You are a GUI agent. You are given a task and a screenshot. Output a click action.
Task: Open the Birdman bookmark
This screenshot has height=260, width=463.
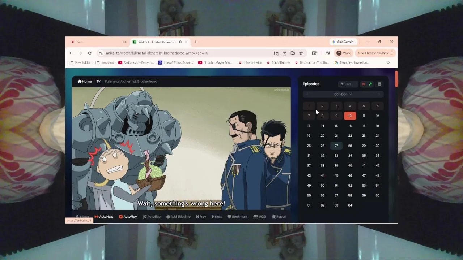click(x=311, y=62)
